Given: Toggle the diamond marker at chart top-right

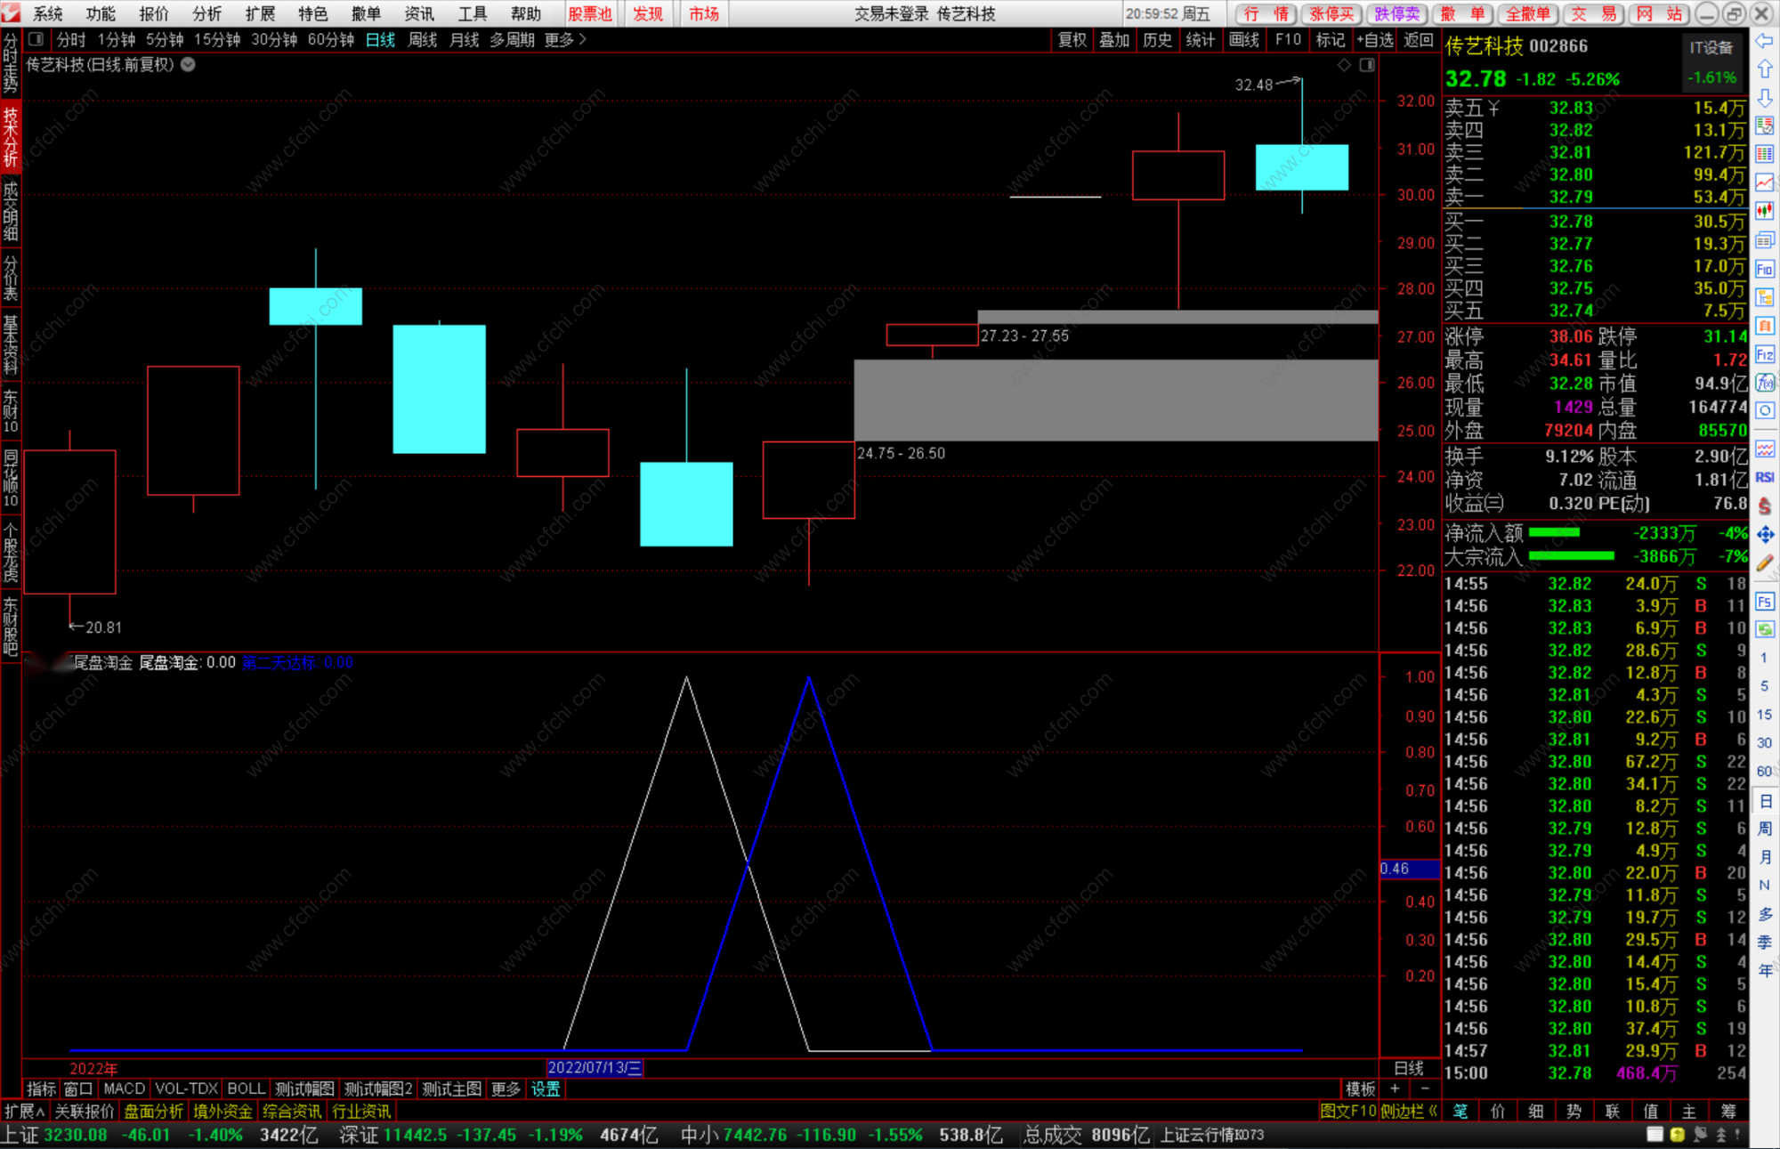Looking at the screenshot, I should pos(1344,65).
